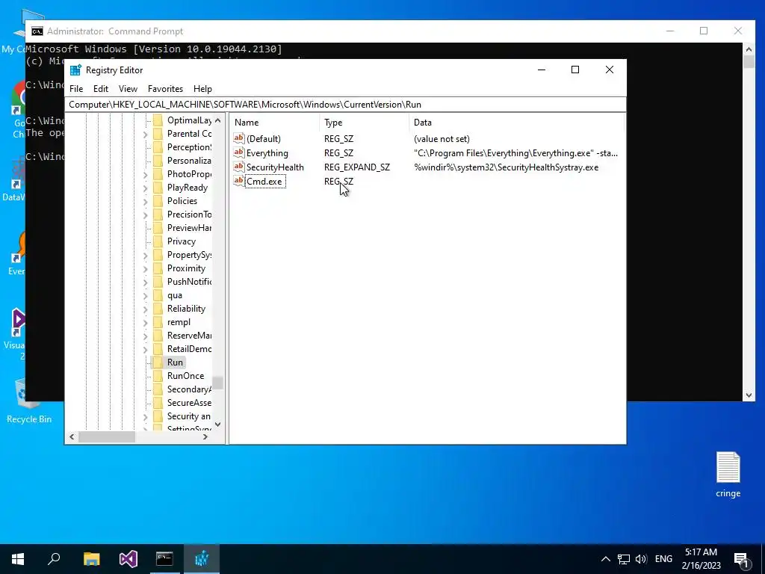Click the REG_EXPAND_SZ type cell
This screenshot has height=574, width=765.
tap(357, 167)
